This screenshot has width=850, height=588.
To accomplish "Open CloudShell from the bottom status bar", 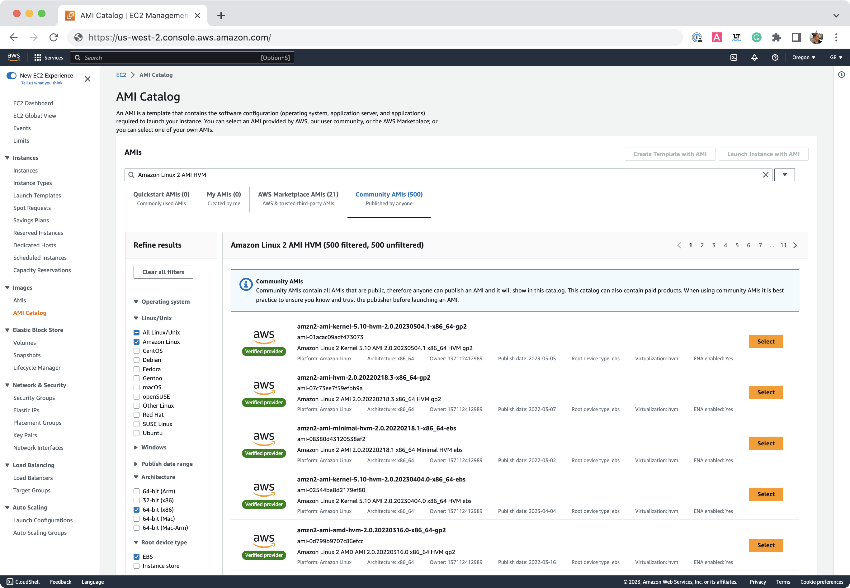I will point(24,581).
